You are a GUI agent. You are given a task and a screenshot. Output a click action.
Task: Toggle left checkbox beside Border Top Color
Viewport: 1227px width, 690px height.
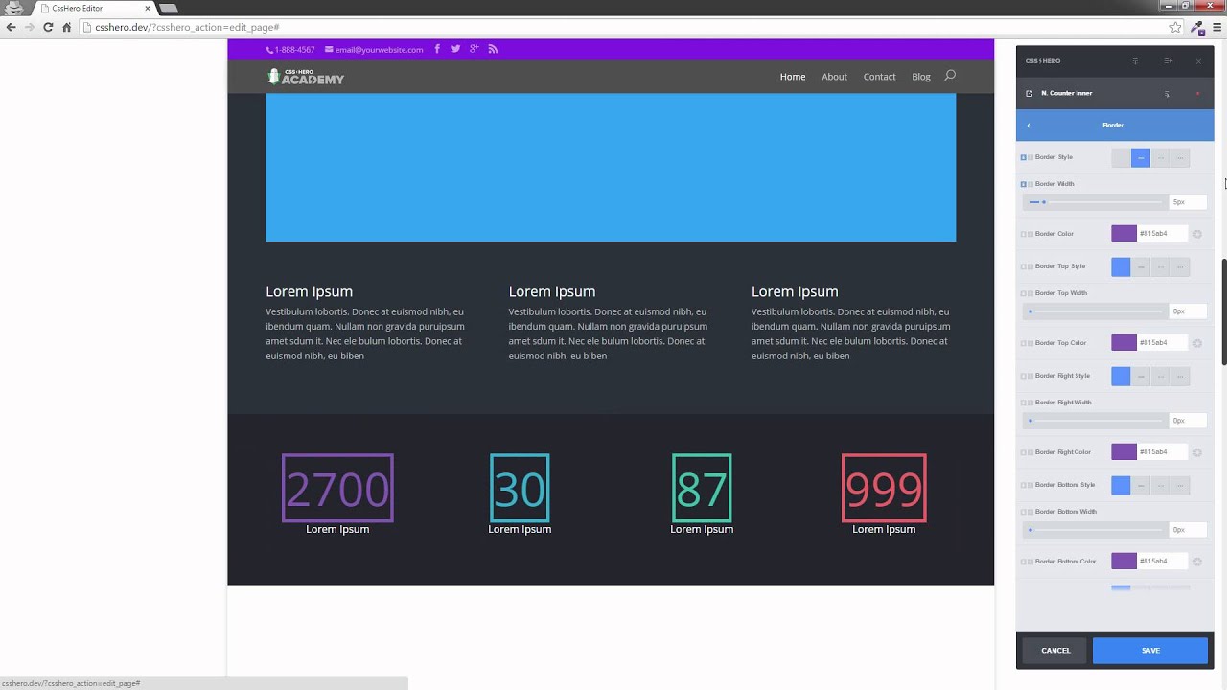pos(1023,343)
